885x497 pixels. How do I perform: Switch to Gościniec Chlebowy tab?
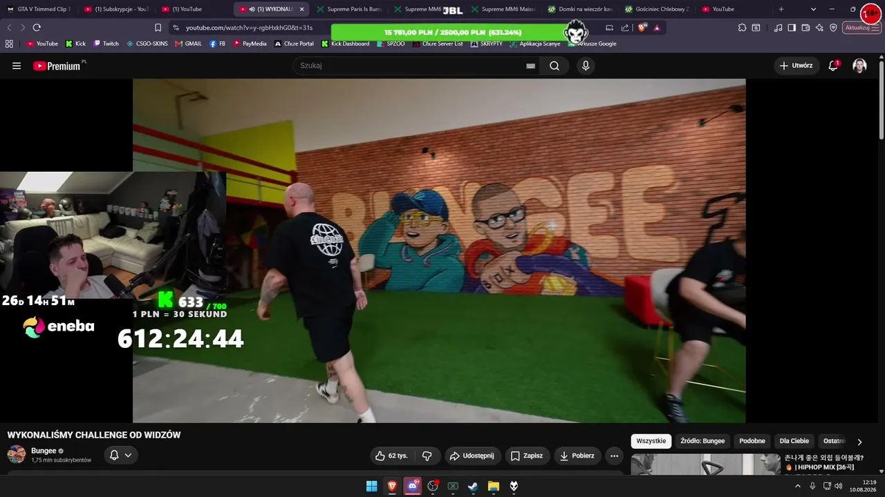657,9
